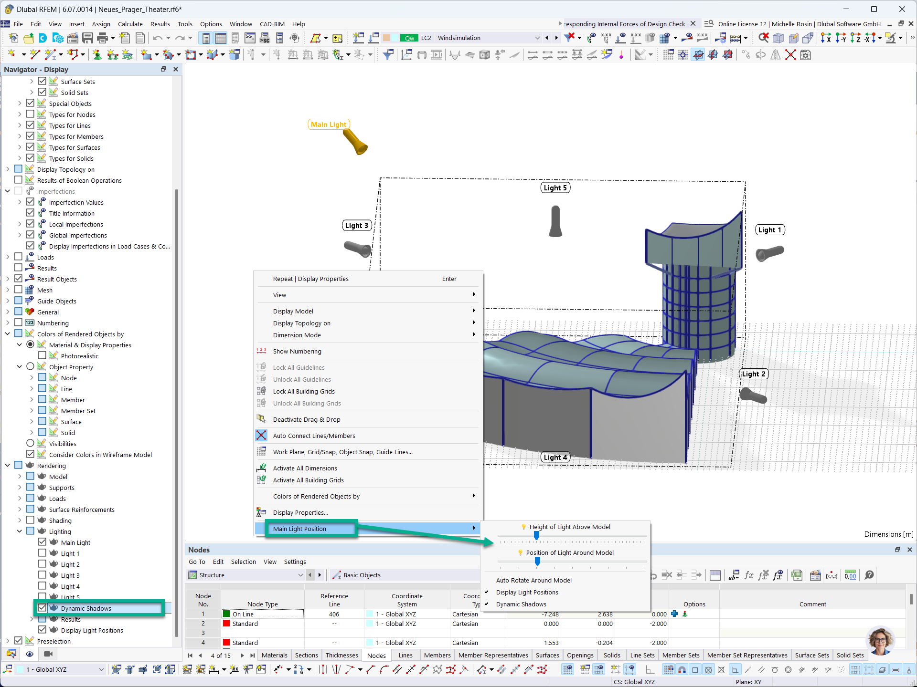Click Auto Rotate Around Model option

(x=533, y=580)
